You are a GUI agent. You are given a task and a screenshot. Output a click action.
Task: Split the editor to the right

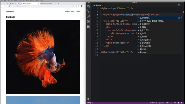click(x=179, y=5)
